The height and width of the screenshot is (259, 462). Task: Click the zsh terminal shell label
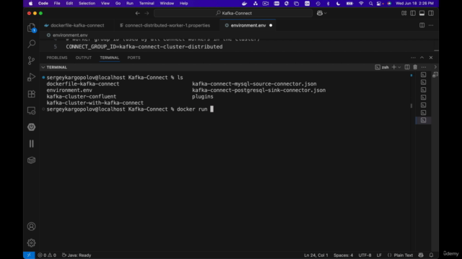[x=382, y=67]
